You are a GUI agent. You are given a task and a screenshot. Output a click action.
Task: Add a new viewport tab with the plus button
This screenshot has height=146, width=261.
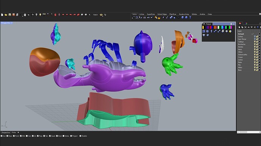point(18,132)
